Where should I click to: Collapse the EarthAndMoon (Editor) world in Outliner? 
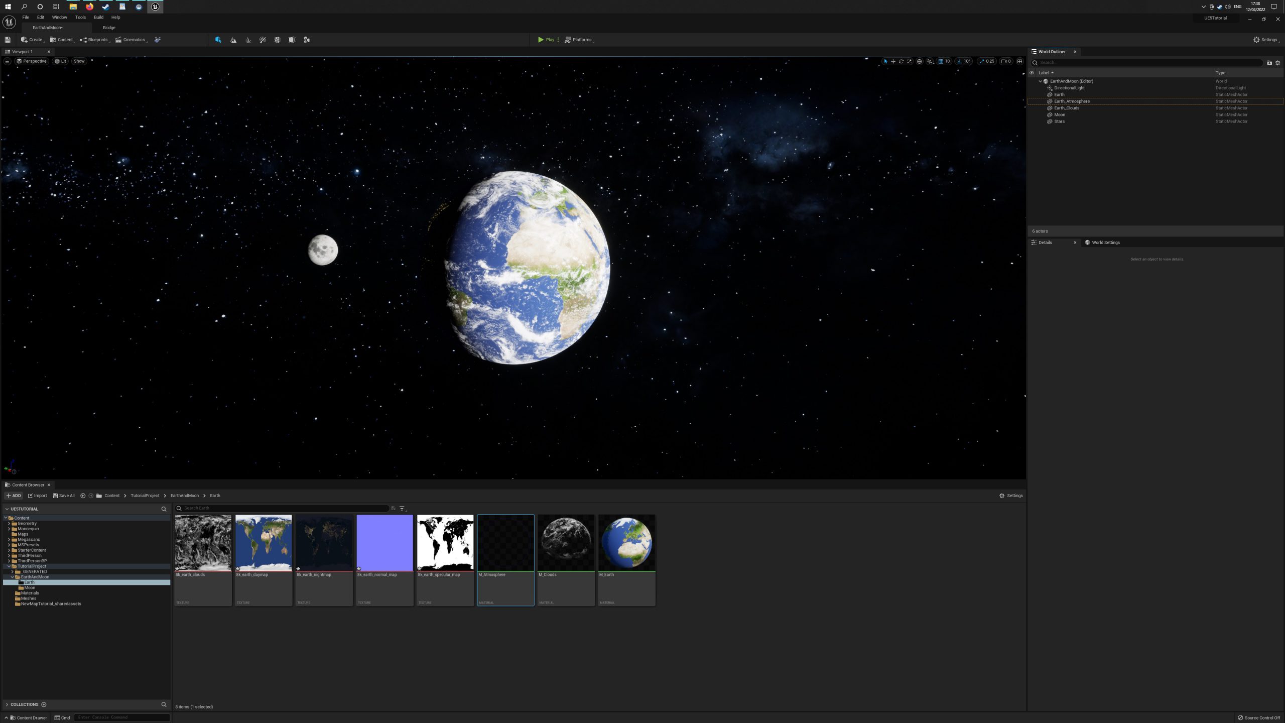[x=1040, y=81]
